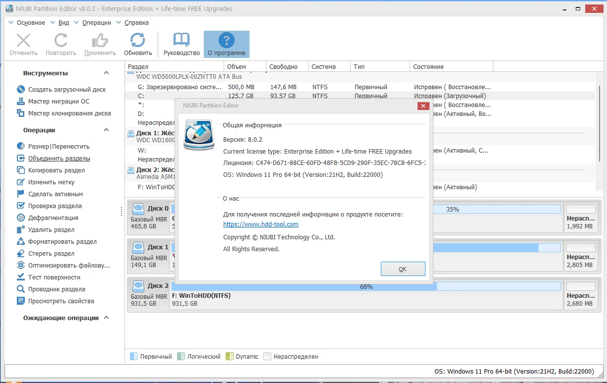The image size is (607, 383).
Task: Click the О программе question-mark icon
Action: pyautogui.click(x=227, y=40)
